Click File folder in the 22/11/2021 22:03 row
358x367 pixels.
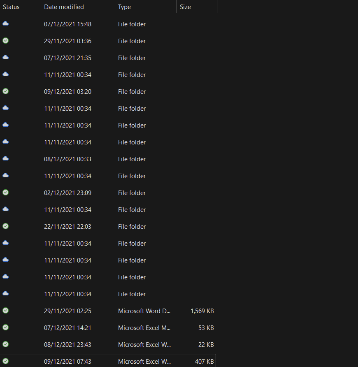pyautogui.click(x=132, y=226)
